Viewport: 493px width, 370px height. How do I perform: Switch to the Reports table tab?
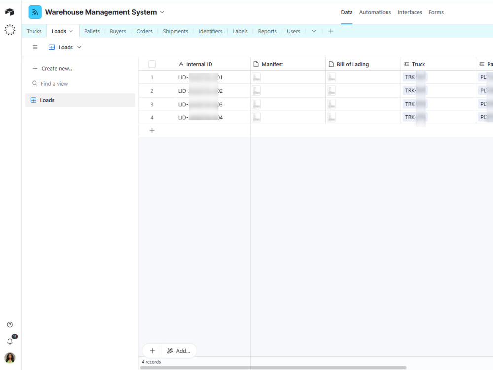[267, 31]
